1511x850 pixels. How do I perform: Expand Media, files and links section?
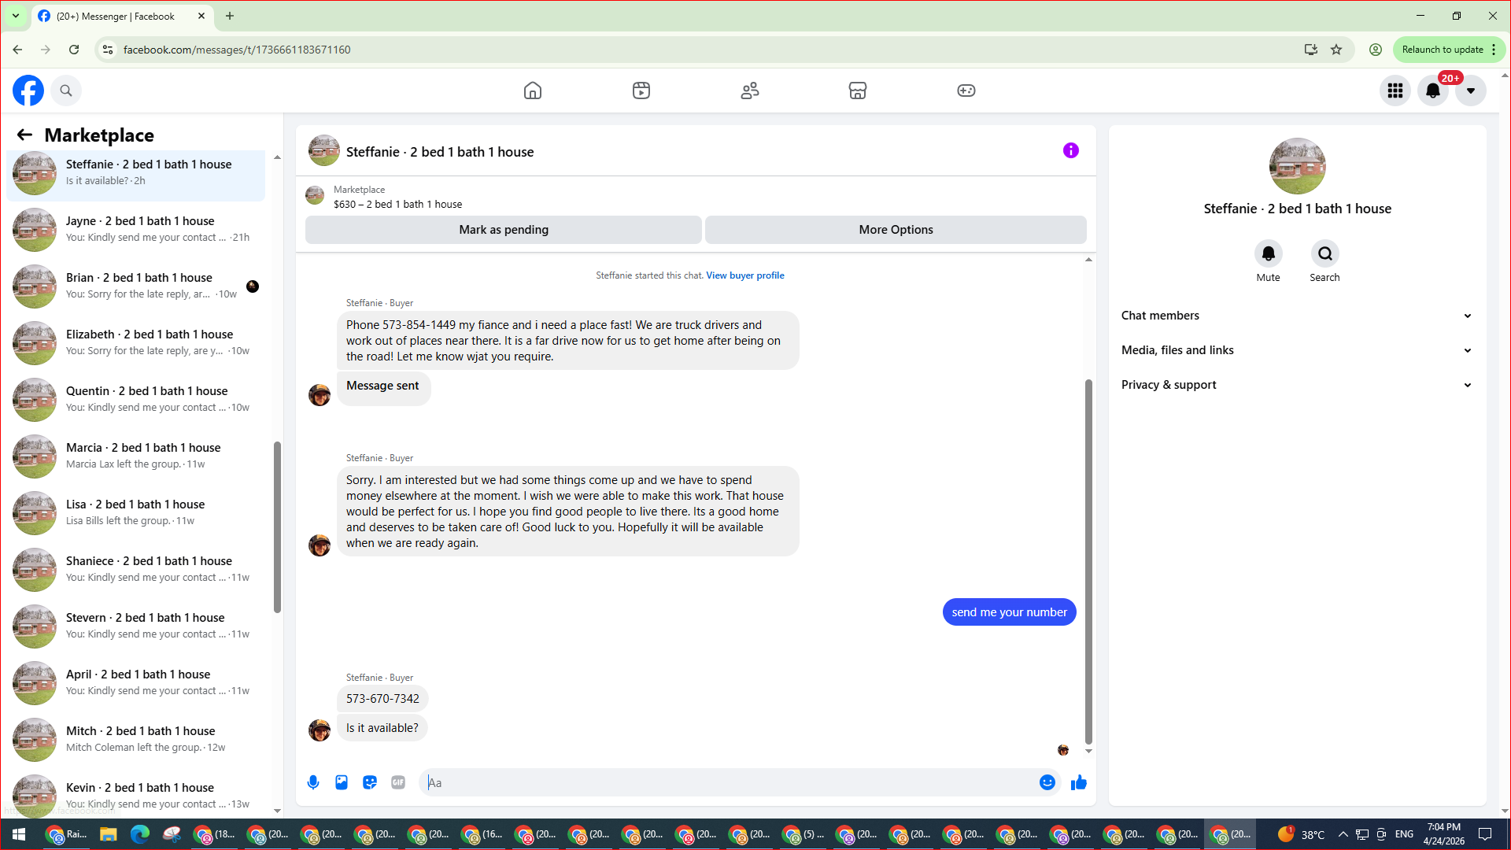click(1297, 350)
